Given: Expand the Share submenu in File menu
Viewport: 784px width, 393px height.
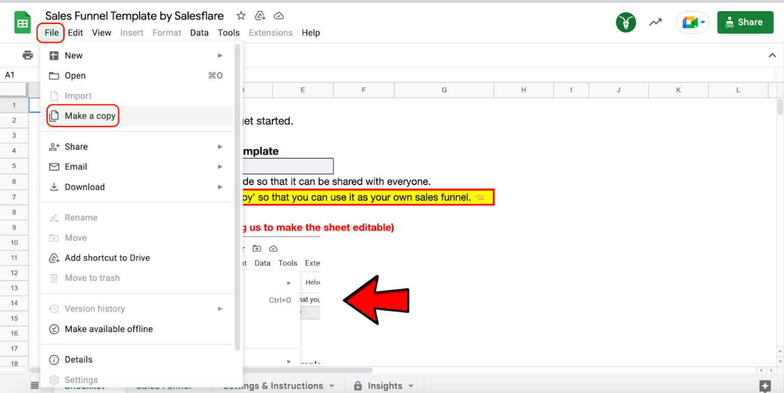Looking at the screenshot, I should point(136,147).
